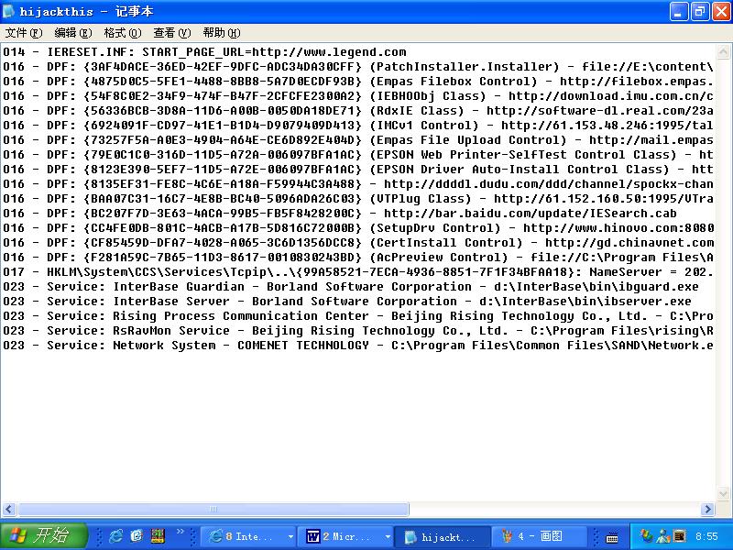Open the 帮助(H) menu
This screenshot has height=550, width=733.
pyautogui.click(x=222, y=33)
